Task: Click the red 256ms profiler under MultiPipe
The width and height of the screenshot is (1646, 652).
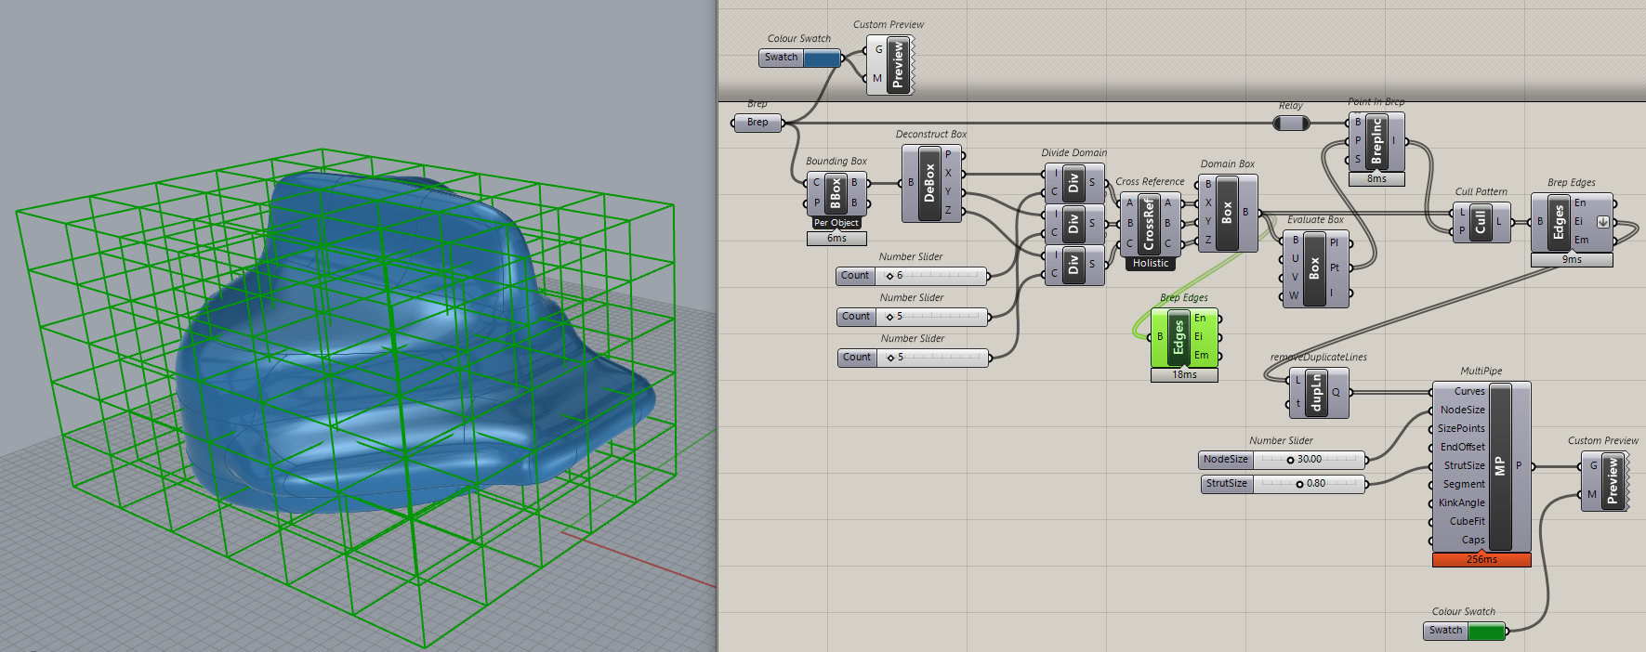Action: [x=1481, y=560]
